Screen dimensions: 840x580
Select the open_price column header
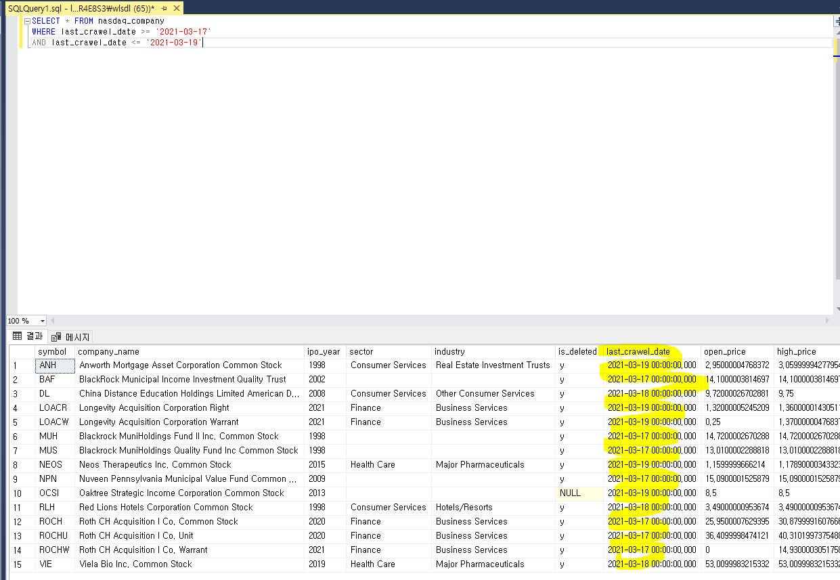(x=737, y=351)
